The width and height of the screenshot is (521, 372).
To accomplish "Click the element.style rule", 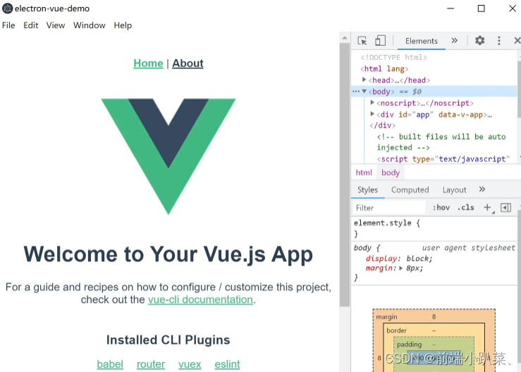I will [387, 223].
